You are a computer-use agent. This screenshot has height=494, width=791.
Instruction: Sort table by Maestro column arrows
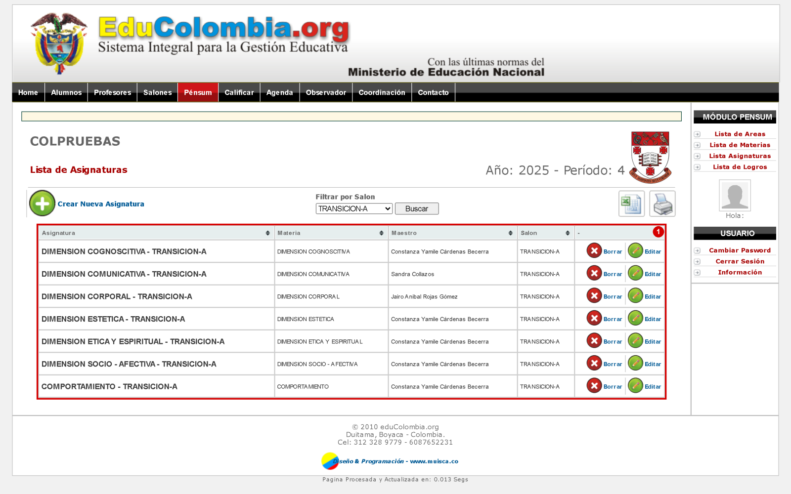[510, 233]
